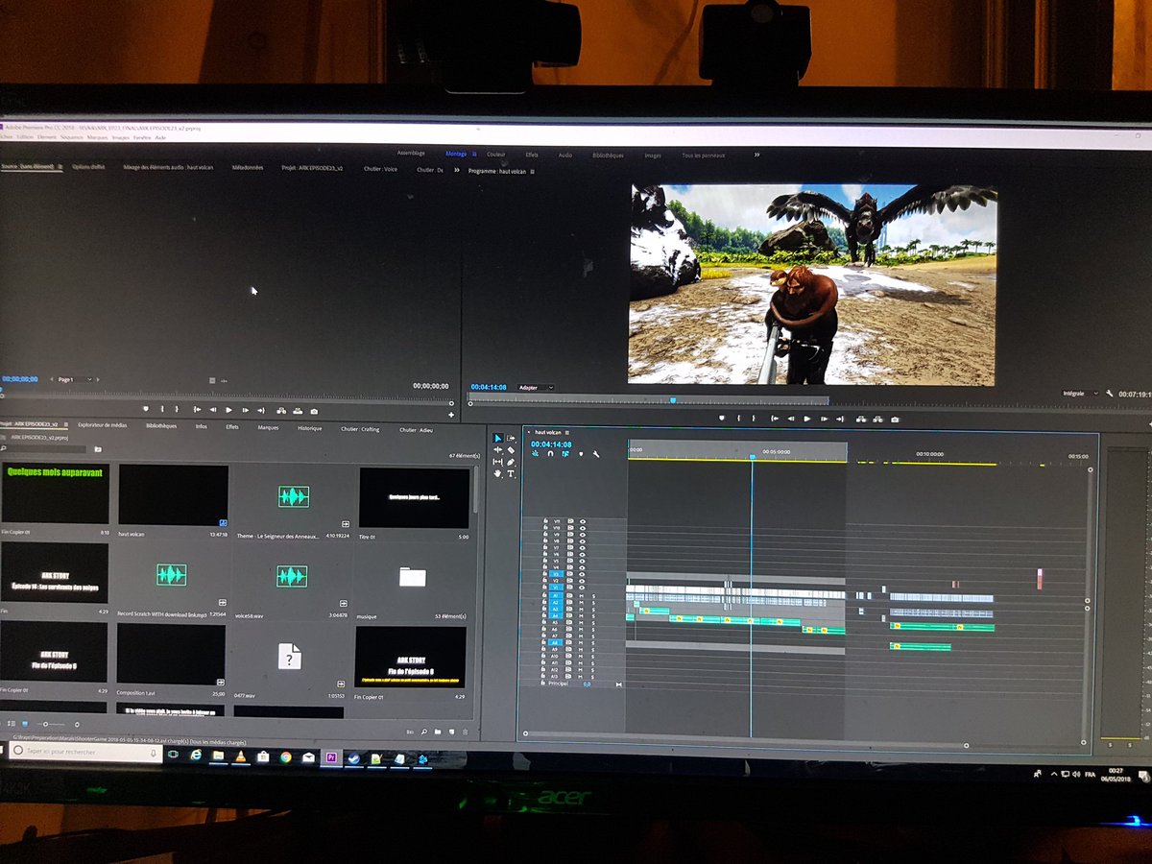
Task: Select the Selection arrow tool
Action: click(x=498, y=438)
